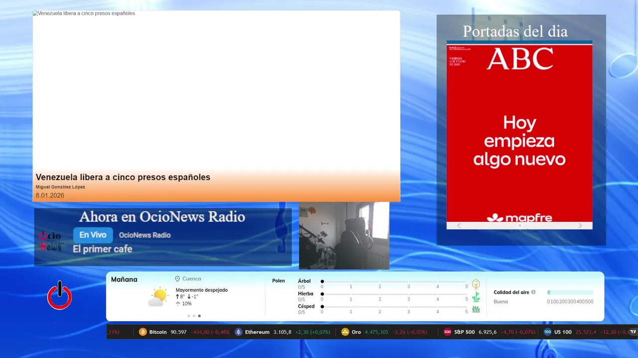Click the Bitcoin coin icon in ticker
This screenshot has height=358, width=638.
[x=143, y=332]
